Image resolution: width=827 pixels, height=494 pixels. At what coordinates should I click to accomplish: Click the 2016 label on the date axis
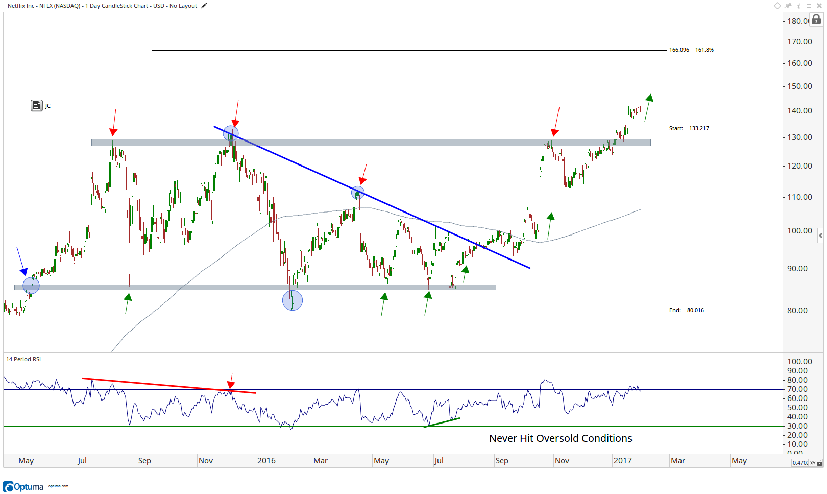click(266, 461)
